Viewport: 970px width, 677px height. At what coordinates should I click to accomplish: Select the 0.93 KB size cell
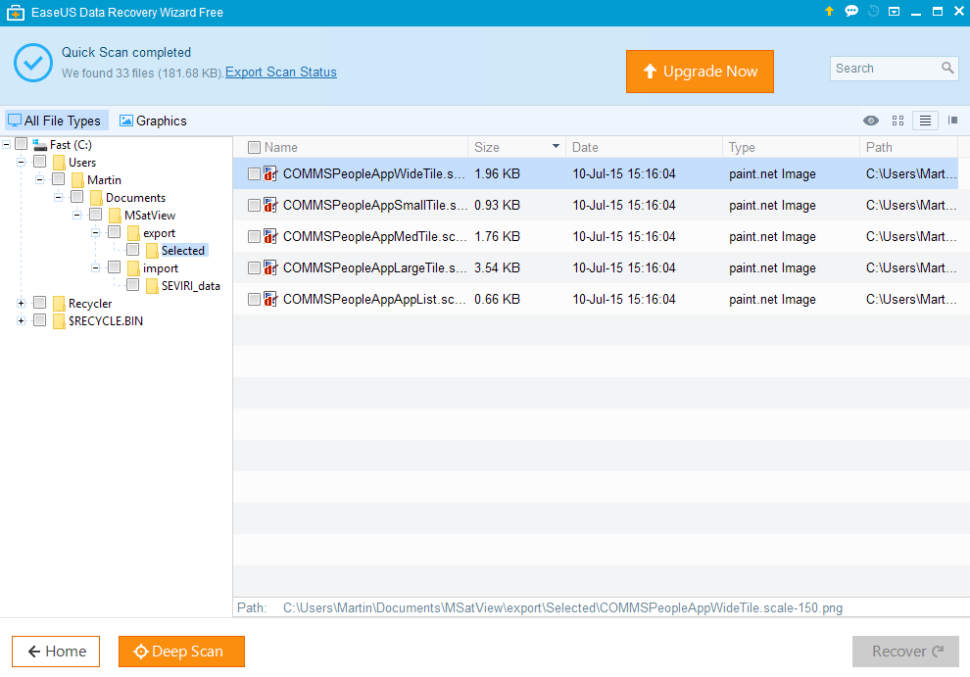[498, 205]
